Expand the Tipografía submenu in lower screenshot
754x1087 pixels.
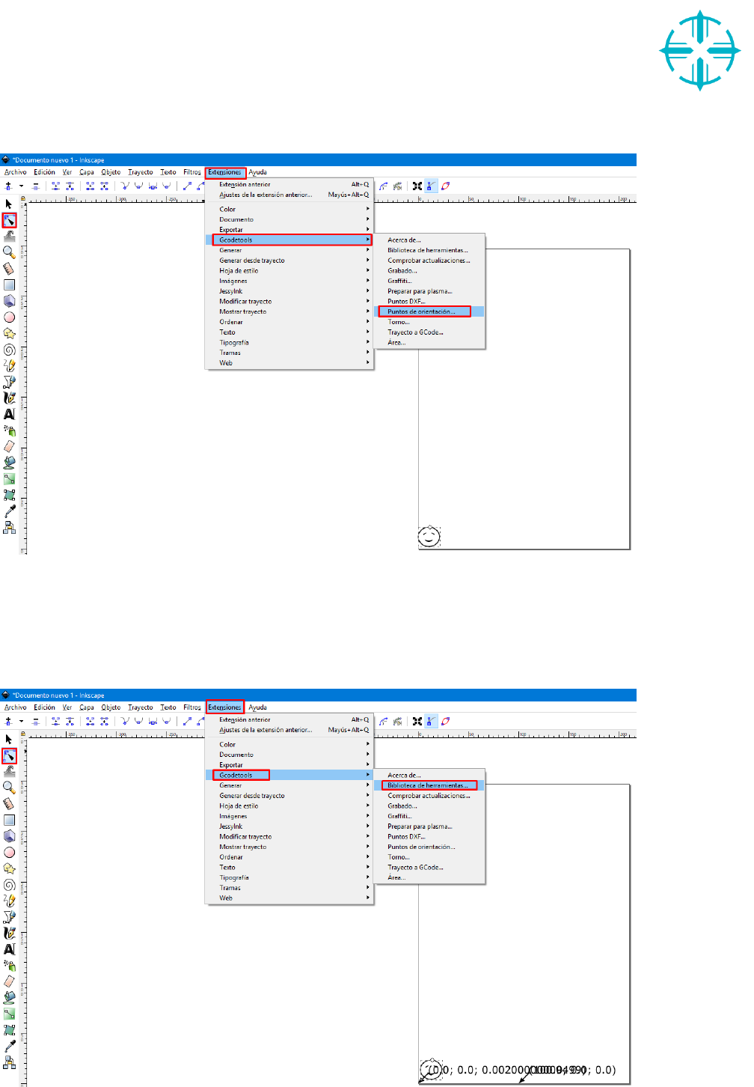pos(289,877)
